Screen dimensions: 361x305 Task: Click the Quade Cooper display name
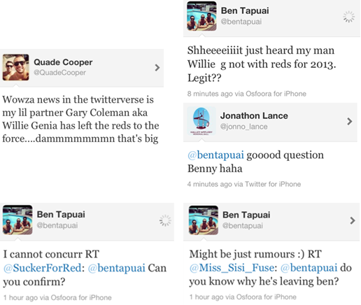tap(63, 62)
